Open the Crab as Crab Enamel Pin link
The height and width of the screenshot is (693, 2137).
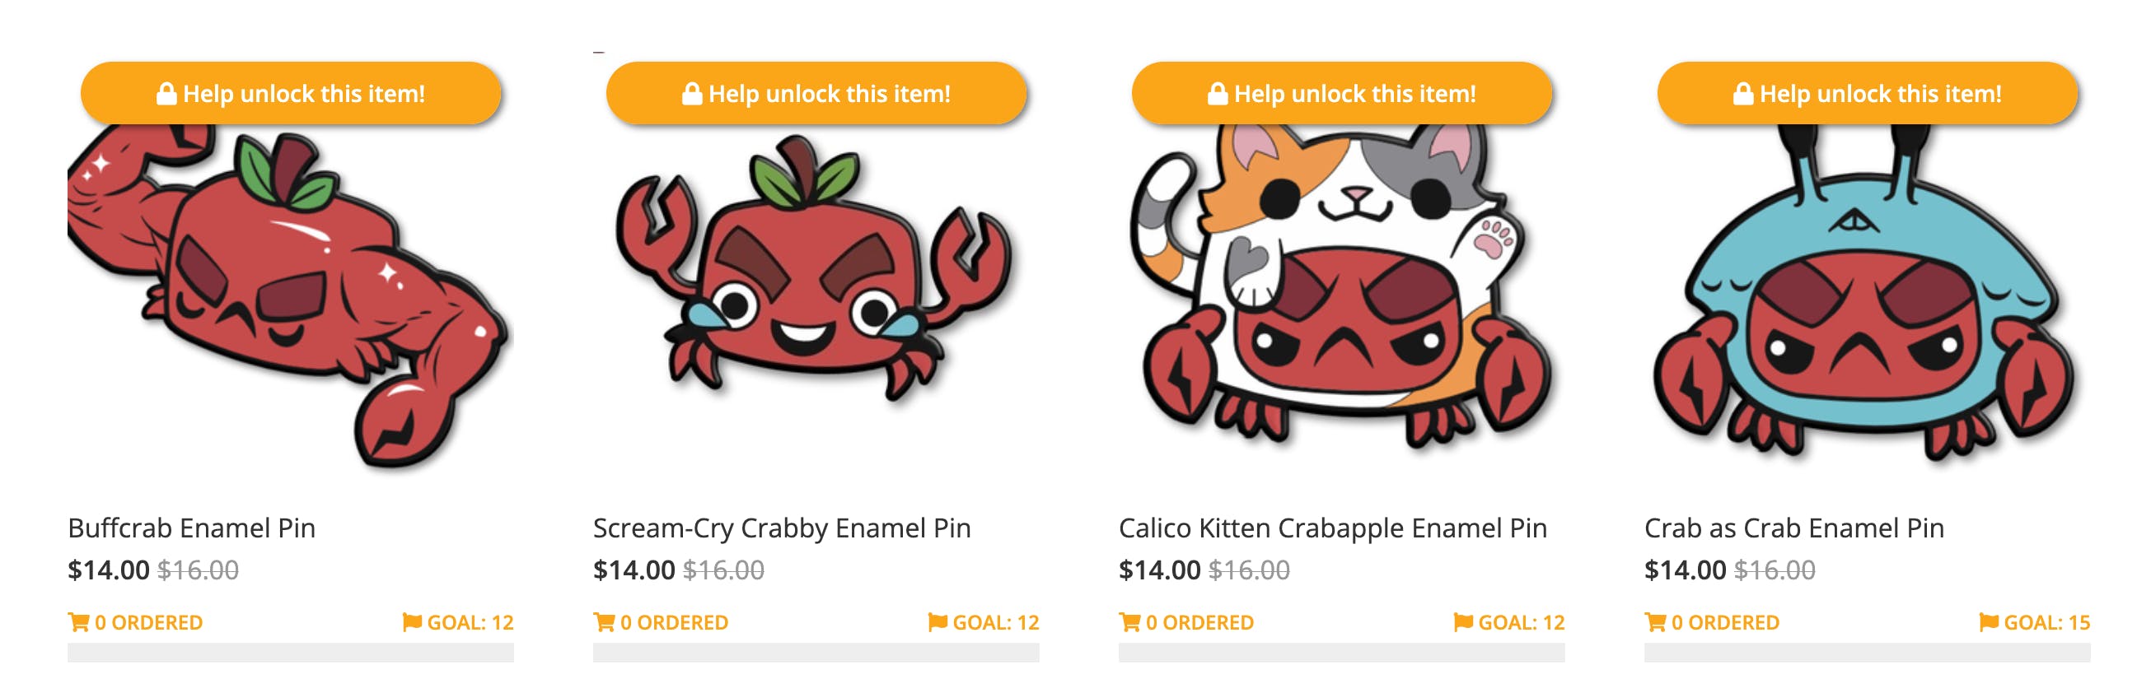tap(1793, 528)
